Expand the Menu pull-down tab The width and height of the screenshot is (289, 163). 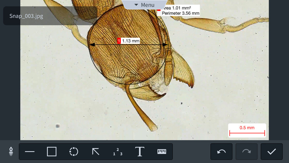coord(144,5)
